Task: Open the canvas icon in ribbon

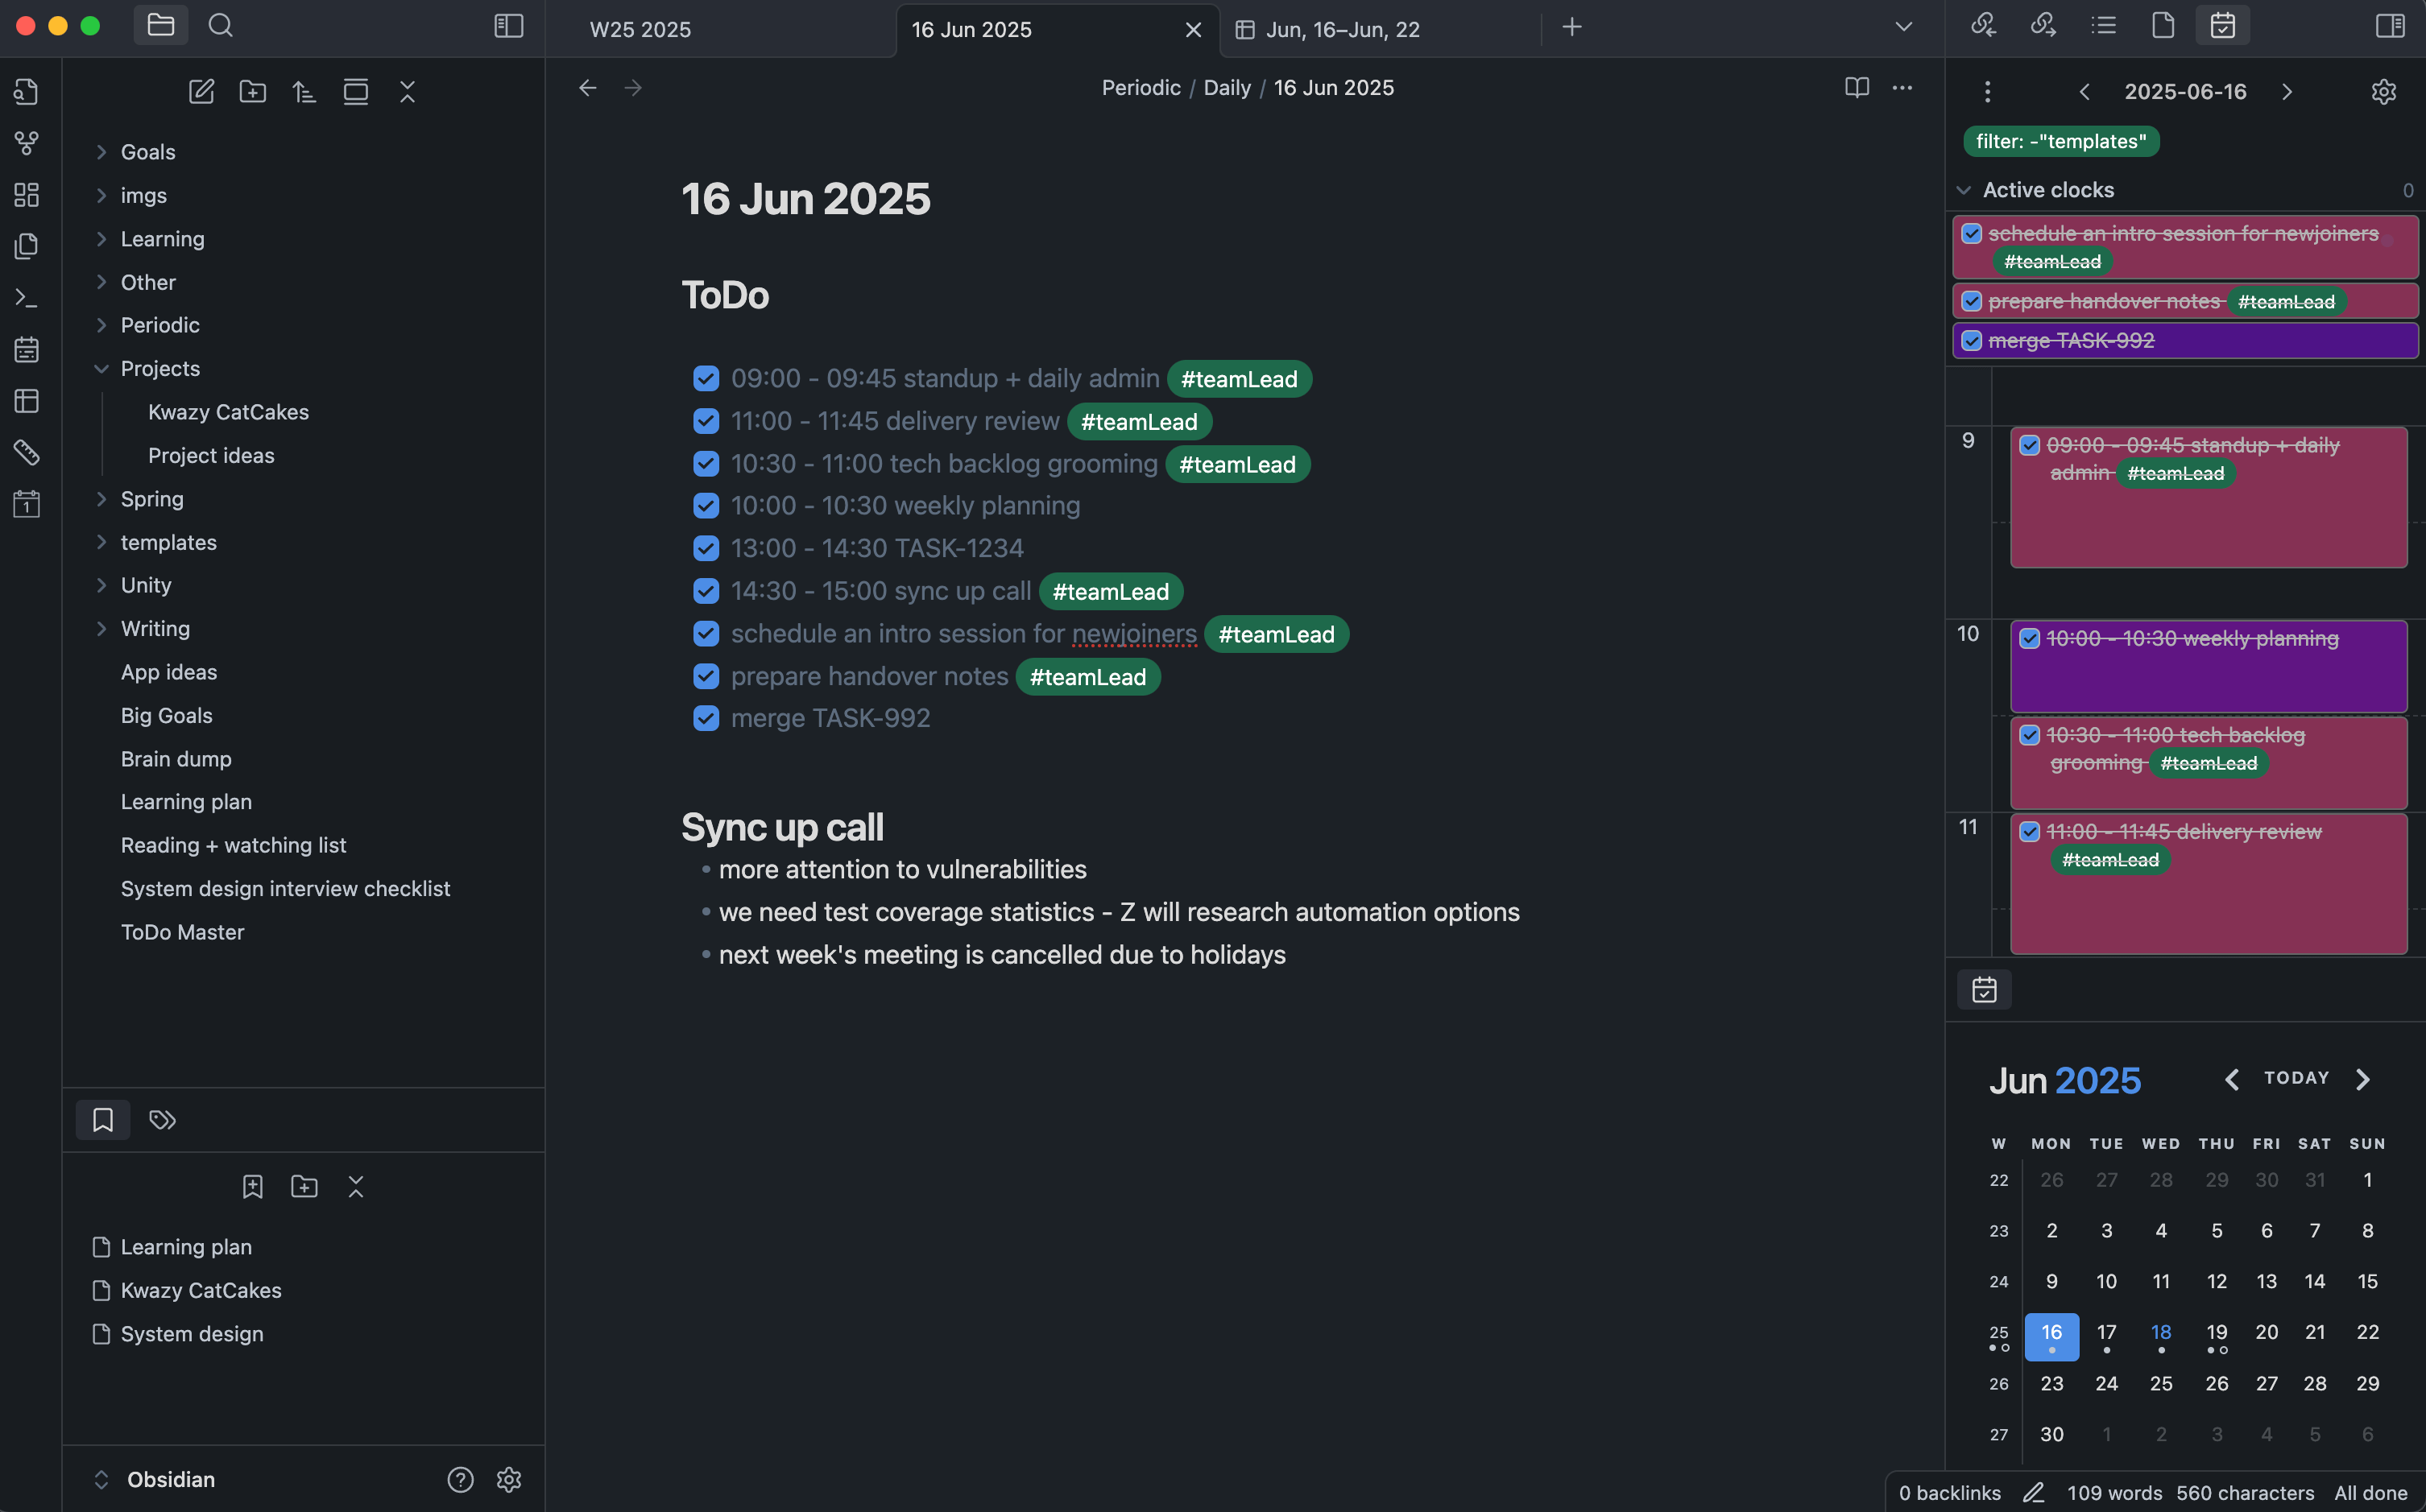Action: point(27,194)
